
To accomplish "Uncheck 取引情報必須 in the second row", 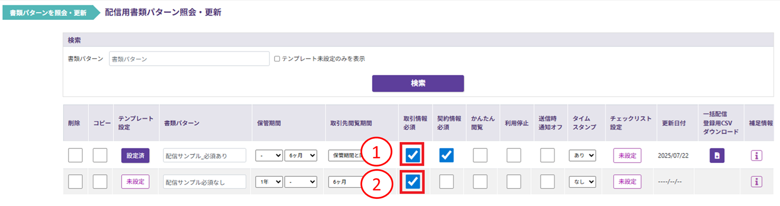I will [413, 181].
